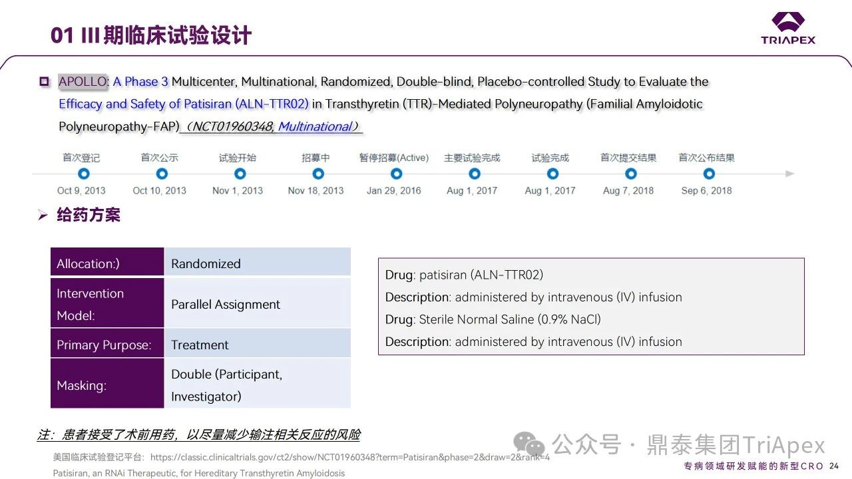Click the timeline's right arrowhead
The width and height of the screenshot is (852, 479).
pos(789,174)
